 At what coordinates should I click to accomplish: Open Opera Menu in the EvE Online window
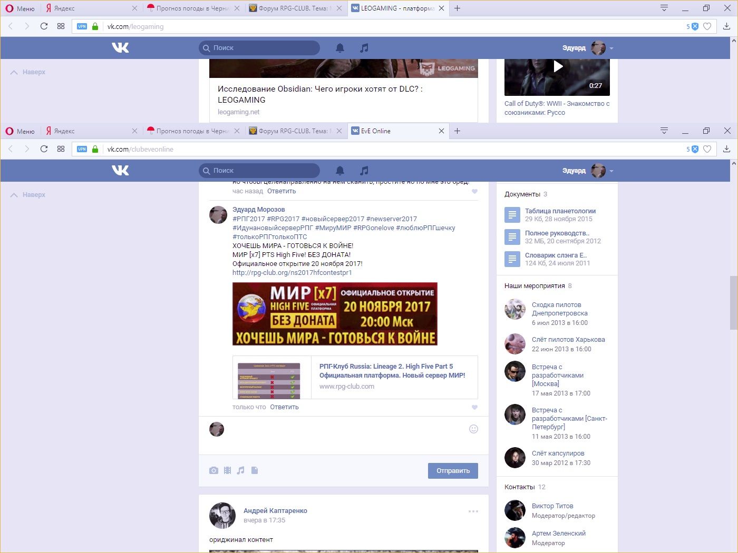pyautogui.click(x=20, y=131)
